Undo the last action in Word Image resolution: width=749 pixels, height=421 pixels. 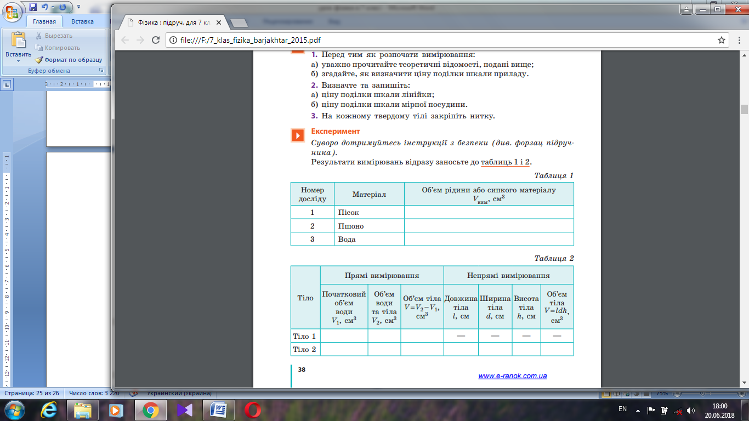coord(44,7)
